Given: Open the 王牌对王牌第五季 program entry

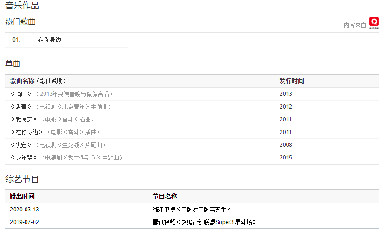Looking at the screenshot, I should (x=192, y=210).
